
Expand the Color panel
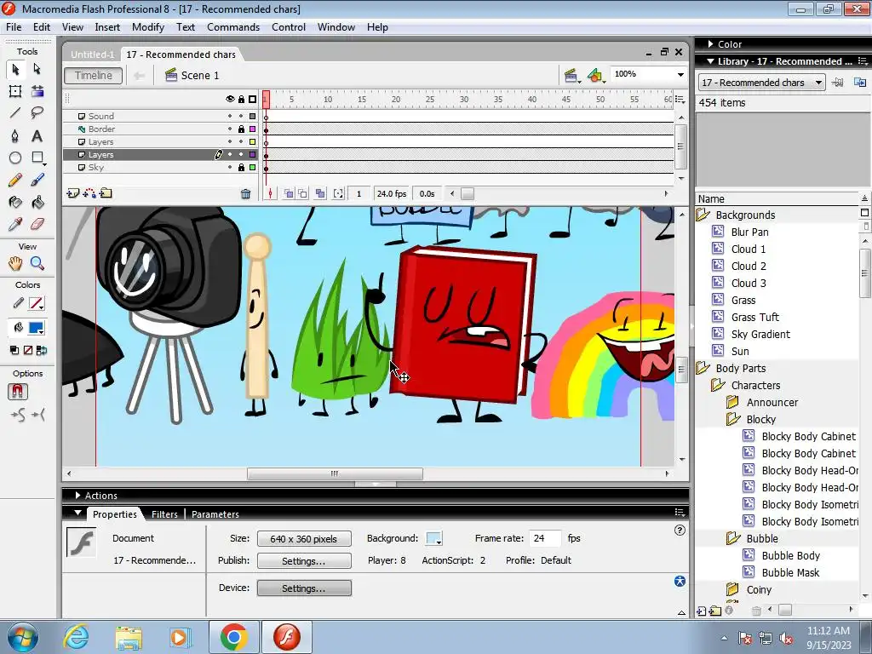(711, 44)
